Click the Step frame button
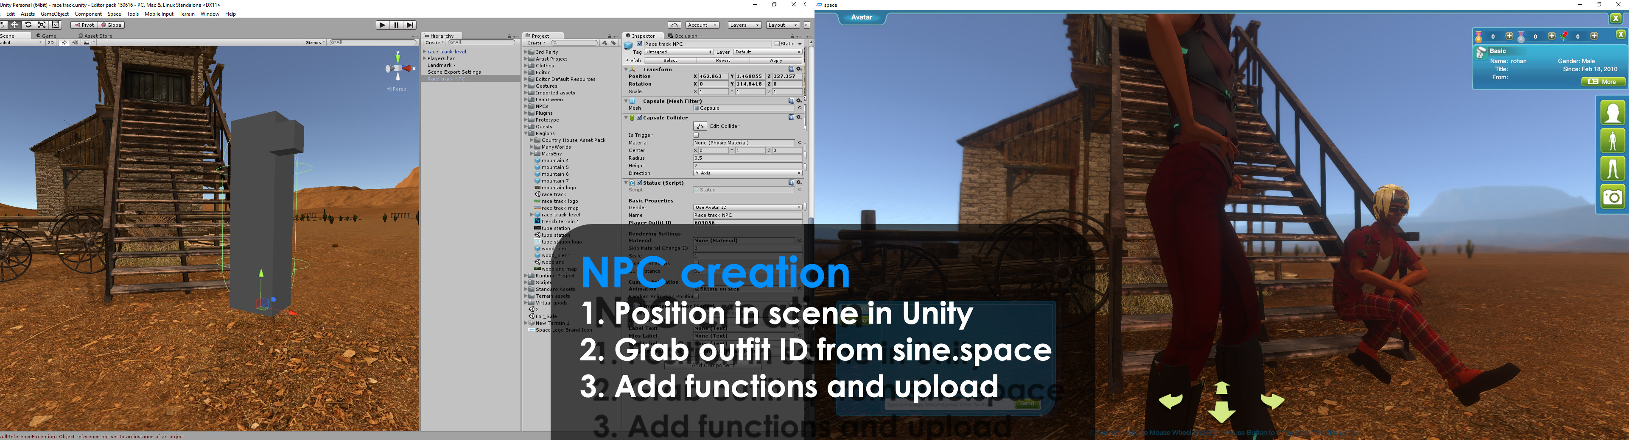 pyautogui.click(x=410, y=25)
